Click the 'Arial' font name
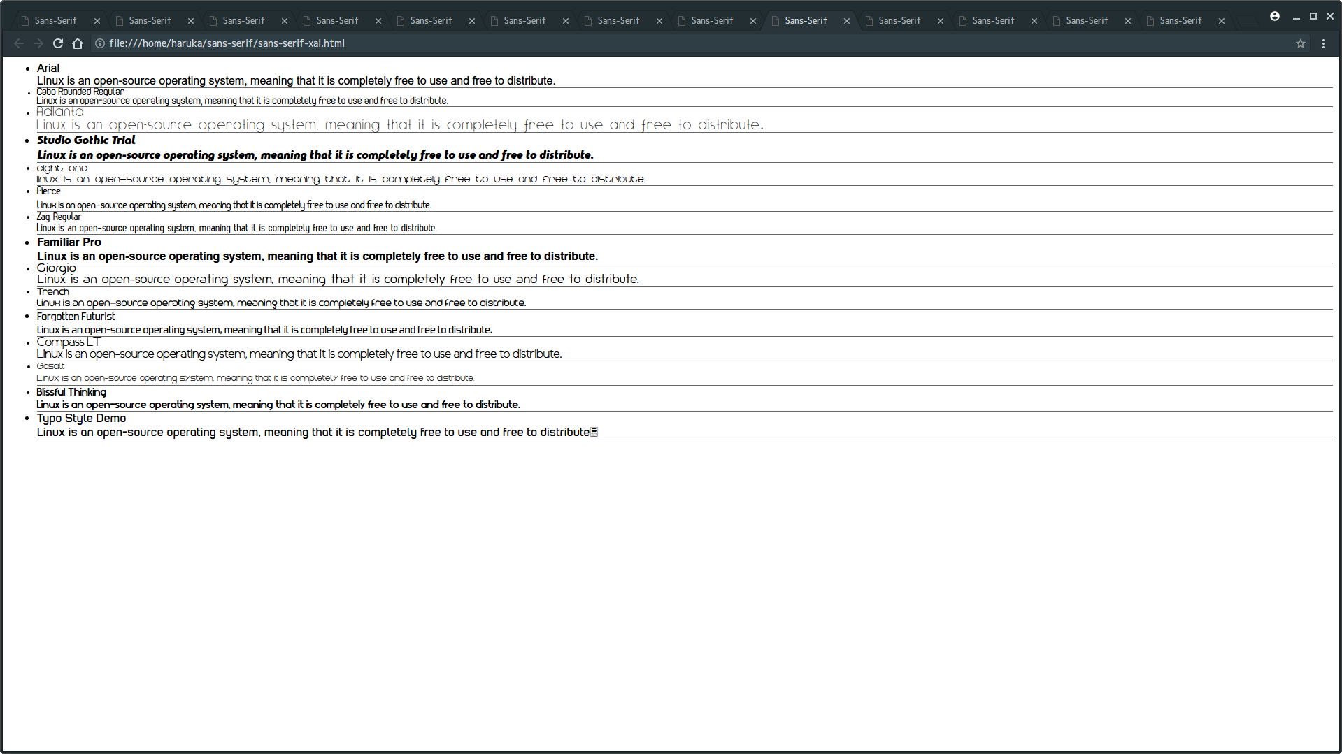This screenshot has height=754, width=1342. point(48,68)
